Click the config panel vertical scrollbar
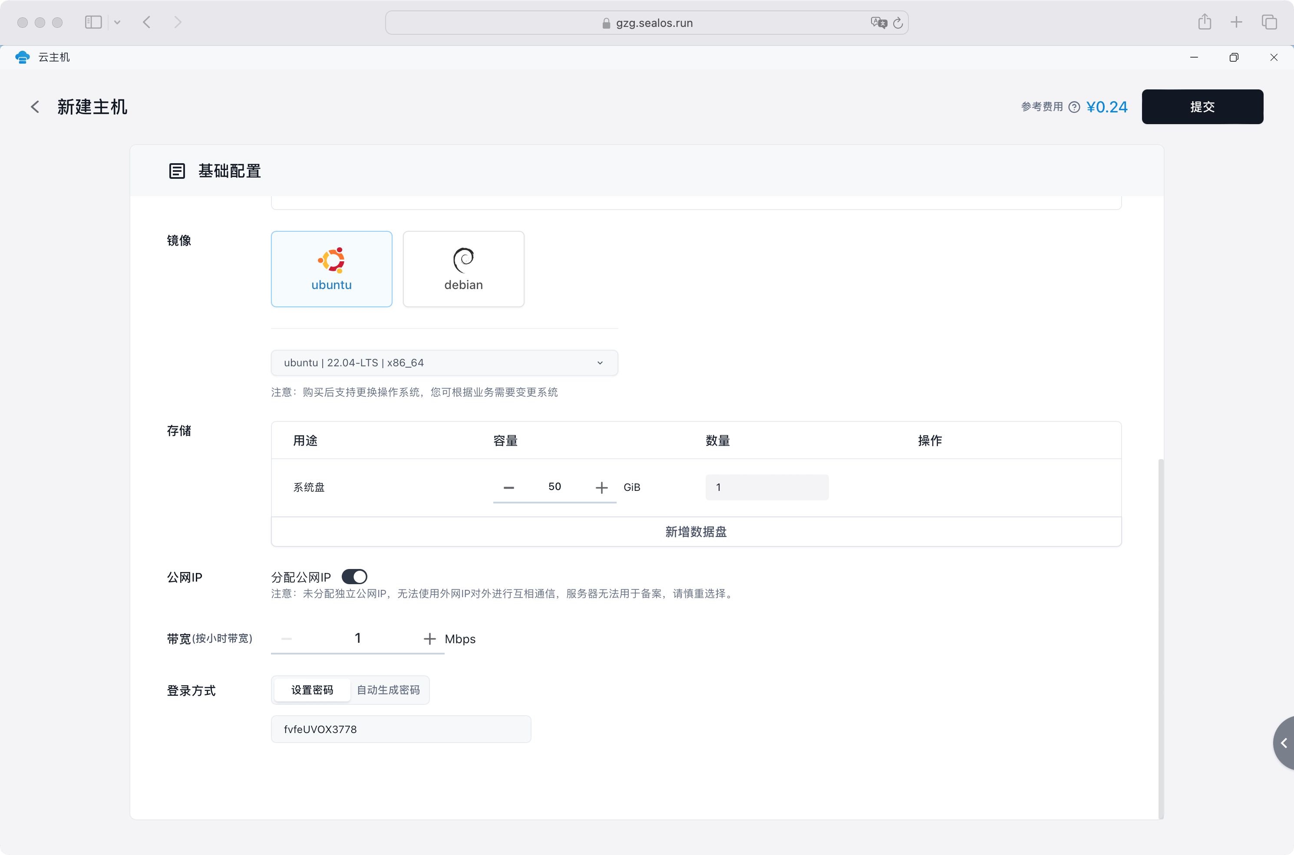The width and height of the screenshot is (1294, 855). coord(1161,638)
